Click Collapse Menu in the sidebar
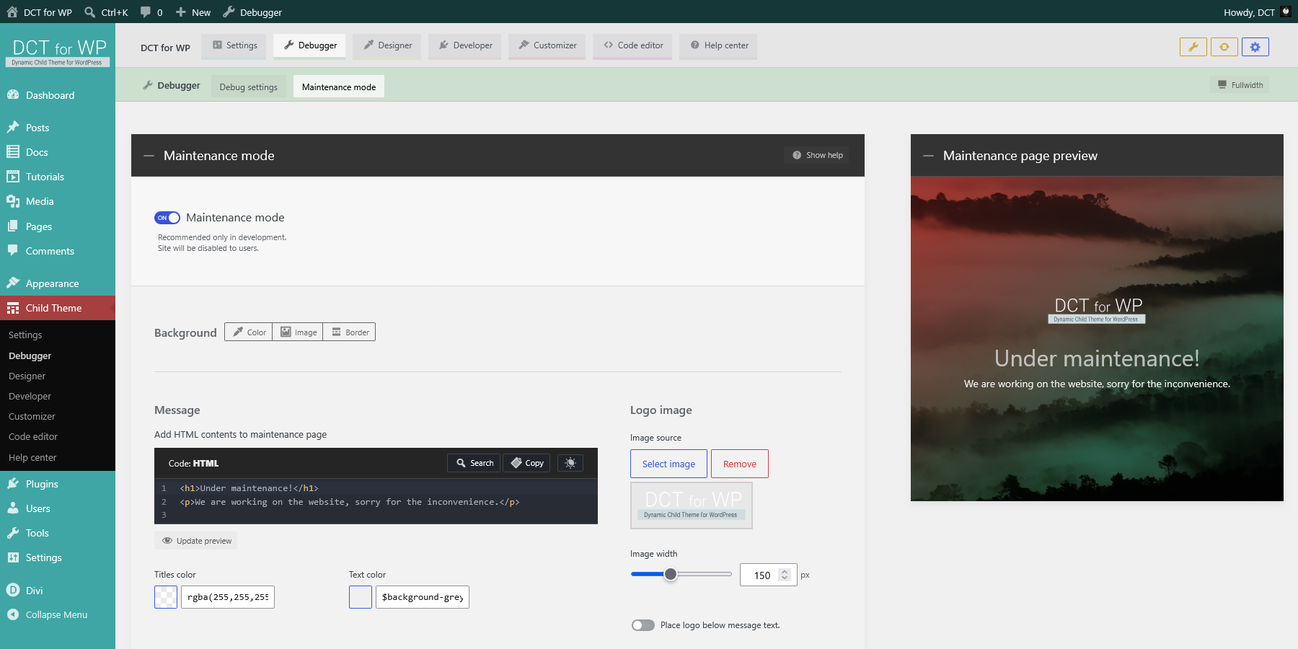Viewport: 1298px width, 649px height. pos(58,615)
